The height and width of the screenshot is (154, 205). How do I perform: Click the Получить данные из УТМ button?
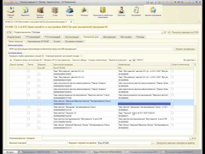[x=183, y=33]
